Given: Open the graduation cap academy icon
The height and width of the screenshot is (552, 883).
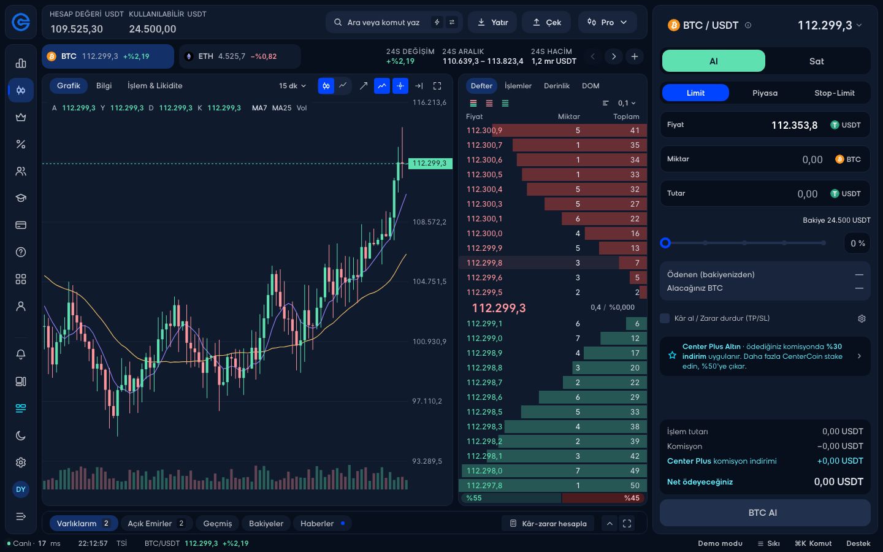Looking at the screenshot, I should tap(21, 198).
